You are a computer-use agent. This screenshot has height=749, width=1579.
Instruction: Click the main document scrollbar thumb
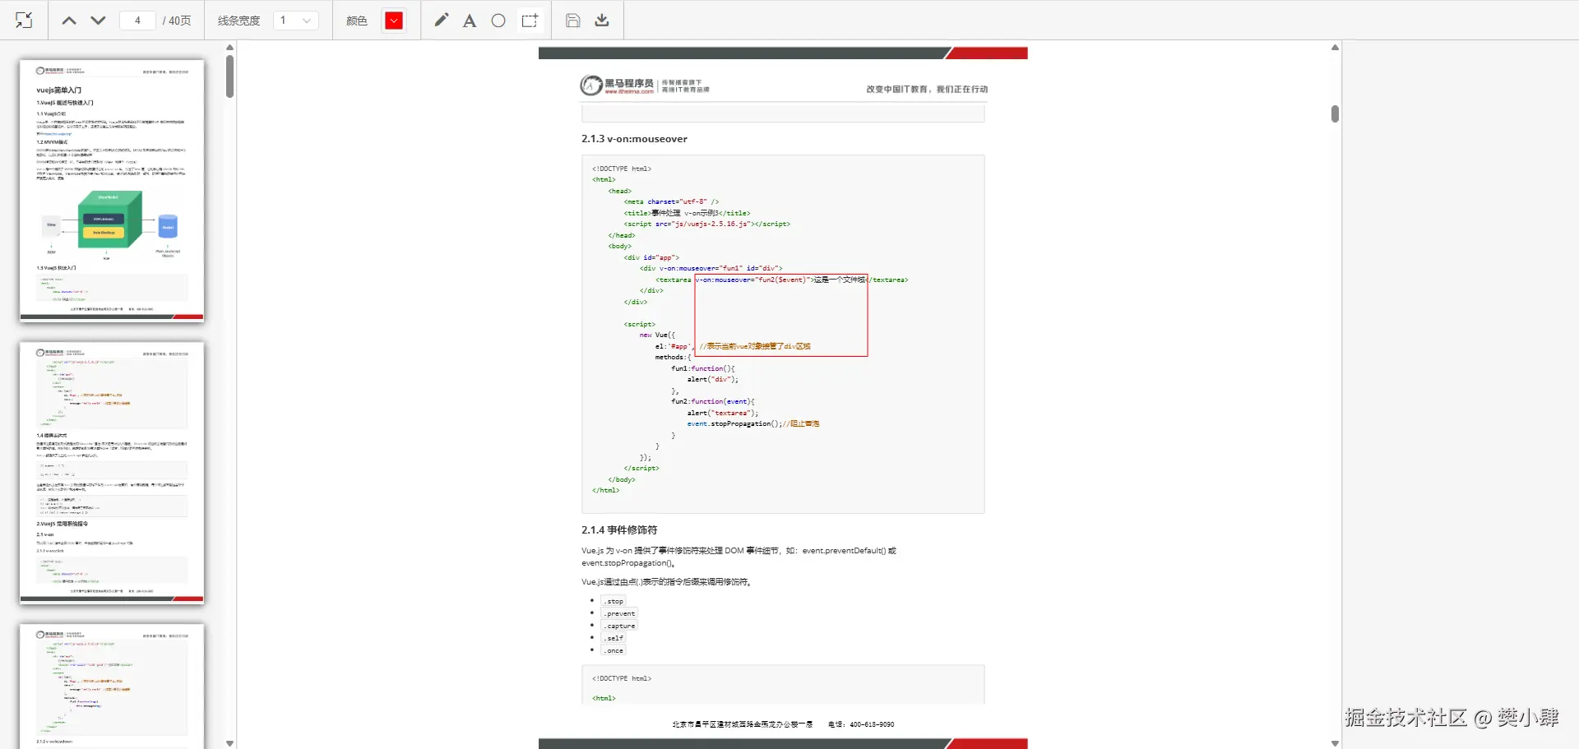(x=1335, y=113)
